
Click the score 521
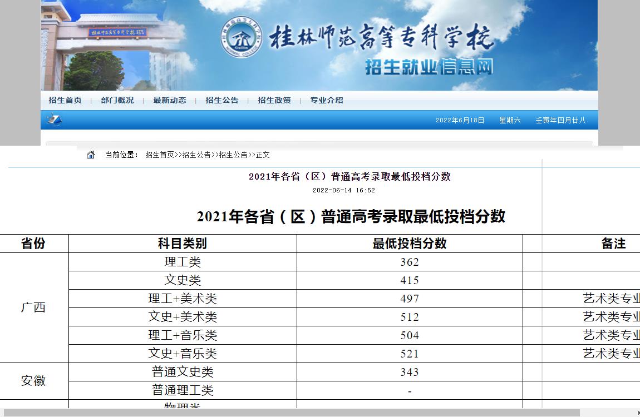coord(410,354)
